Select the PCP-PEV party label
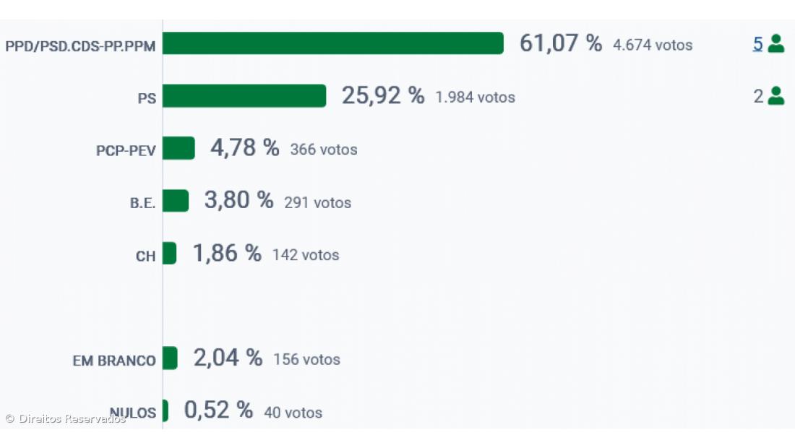Screen dimensions: 795x448 [126, 150]
